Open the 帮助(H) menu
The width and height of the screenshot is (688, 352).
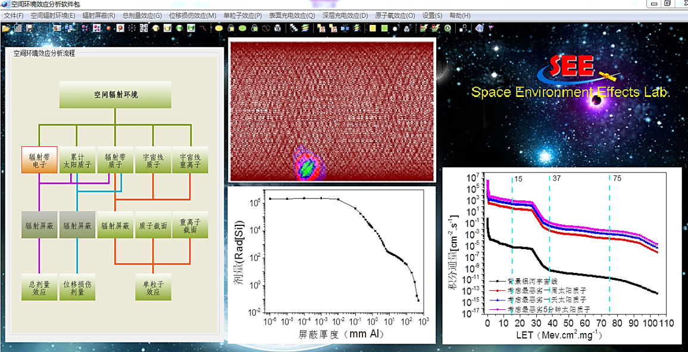point(459,15)
